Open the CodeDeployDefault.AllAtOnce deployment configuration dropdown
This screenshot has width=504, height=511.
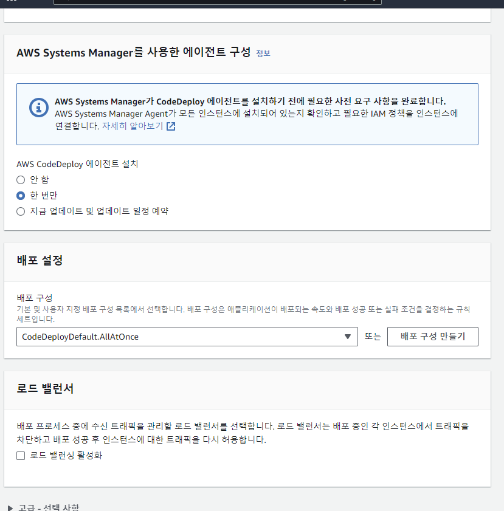[x=187, y=337]
